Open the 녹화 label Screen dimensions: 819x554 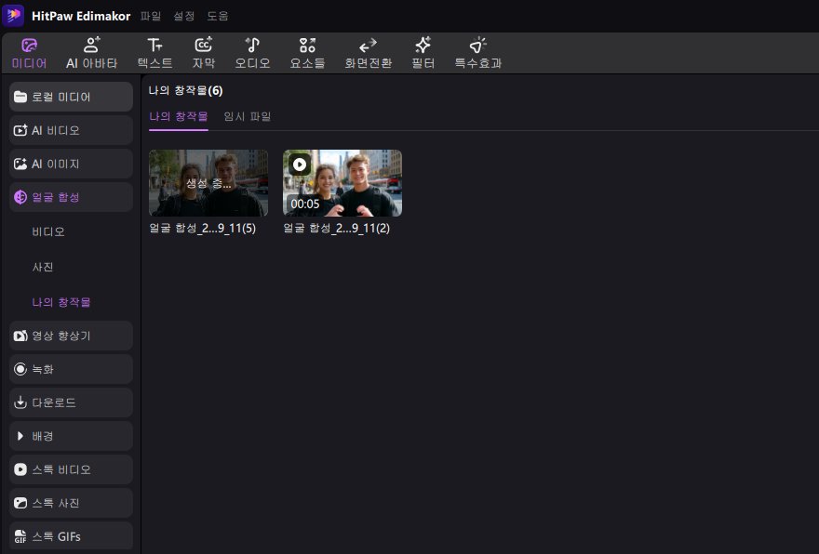pos(43,369)
